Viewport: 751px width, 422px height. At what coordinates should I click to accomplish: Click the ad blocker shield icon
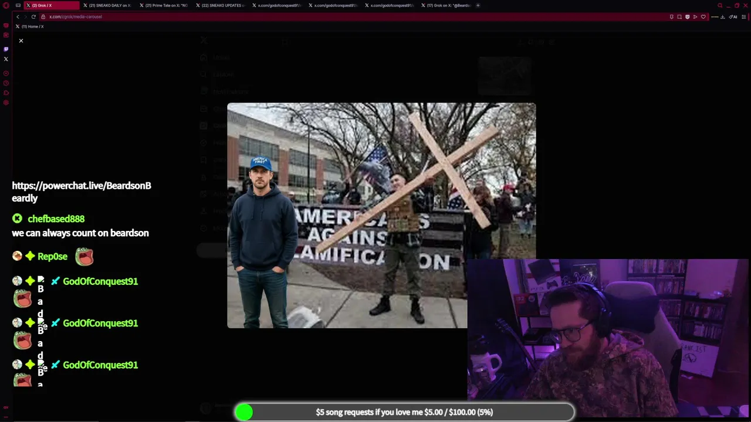tap(688, 16)
